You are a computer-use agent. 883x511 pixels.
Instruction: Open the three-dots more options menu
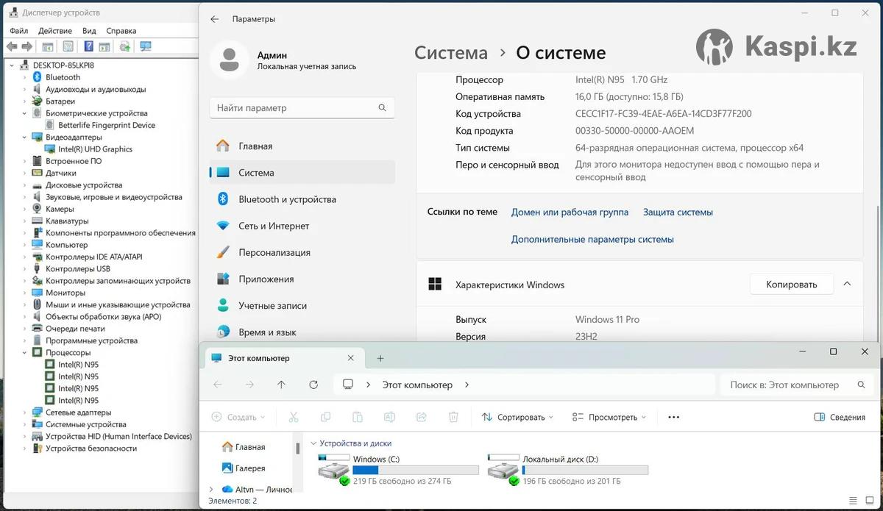coord(673,417)
